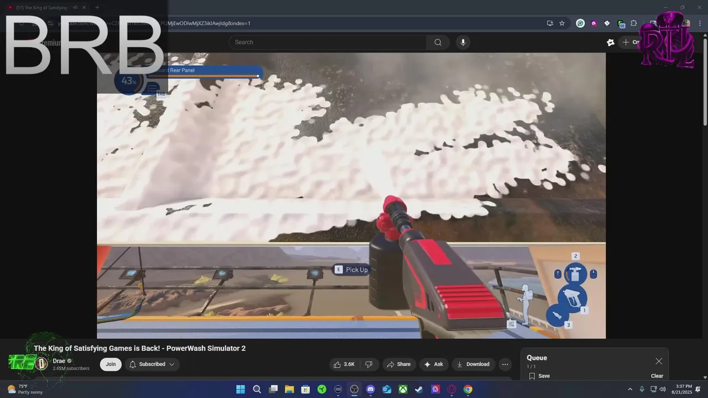Open the purple square taskbar app

point(436,389)
